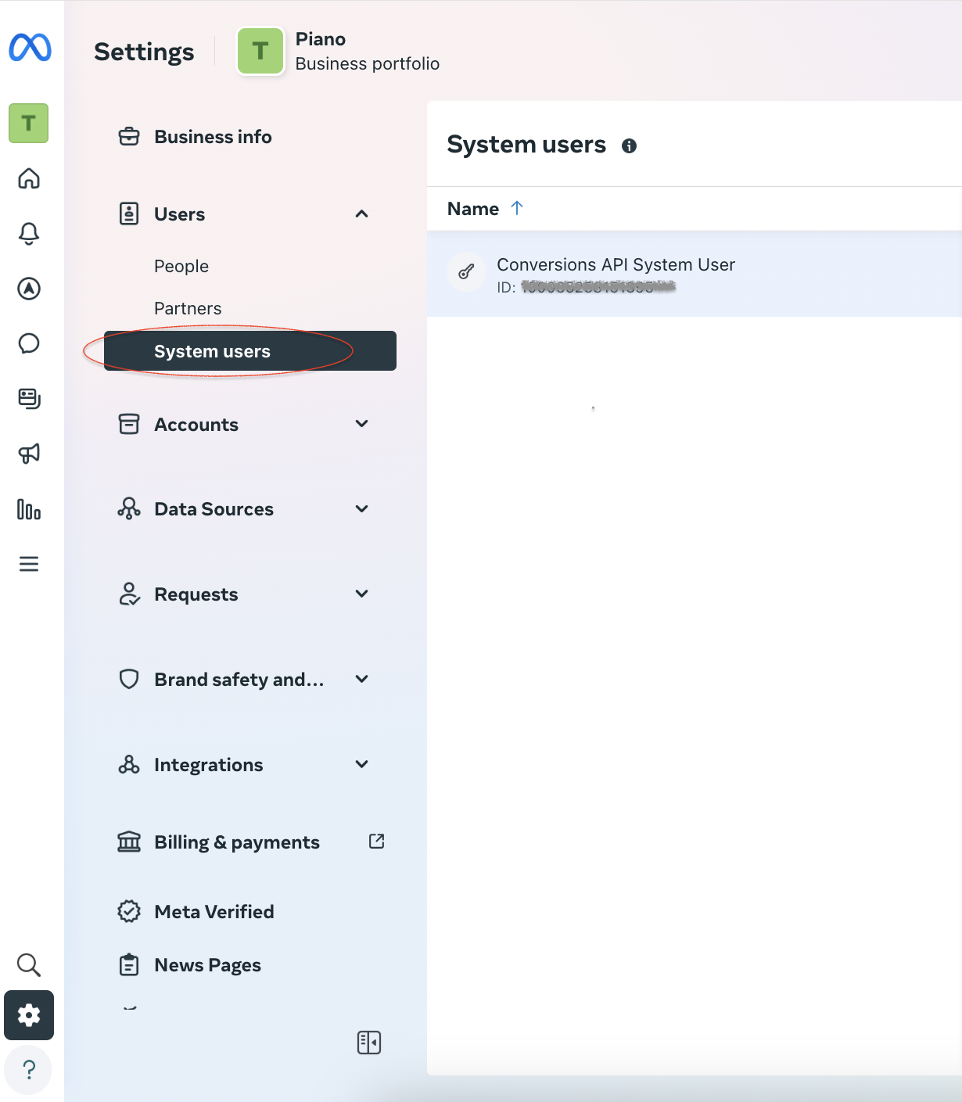962x1102 pixels.
Task: Open the search magnifier icon
Action: point(29,964)
